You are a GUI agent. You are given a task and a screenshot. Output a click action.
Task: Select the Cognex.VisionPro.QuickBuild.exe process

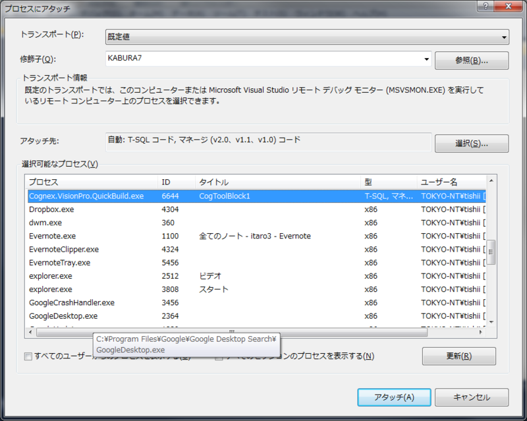pos(132,196)
